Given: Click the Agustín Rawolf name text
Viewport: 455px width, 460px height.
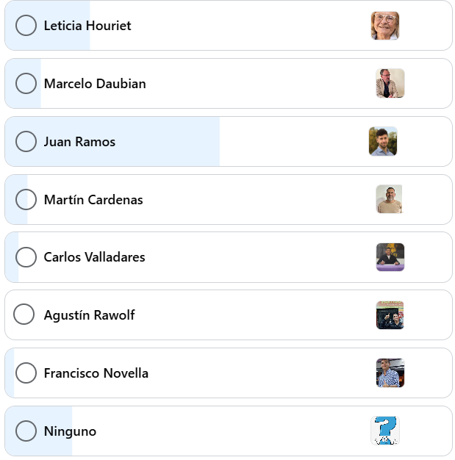Looking at the screenshot, I should point(89,315).
